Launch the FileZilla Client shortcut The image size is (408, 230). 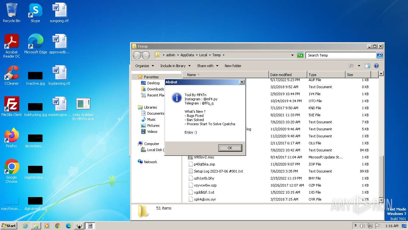[11, 106]
